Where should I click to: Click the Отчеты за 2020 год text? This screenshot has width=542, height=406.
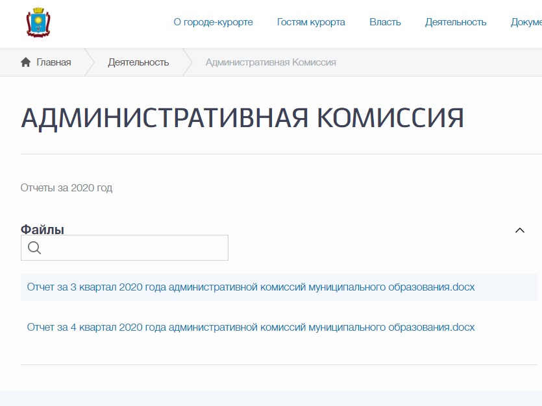pyautogui.click(x=66, y=188)
